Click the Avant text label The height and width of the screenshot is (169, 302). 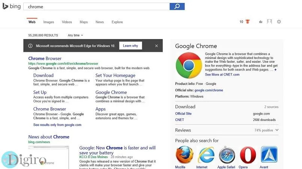[264, 167]
